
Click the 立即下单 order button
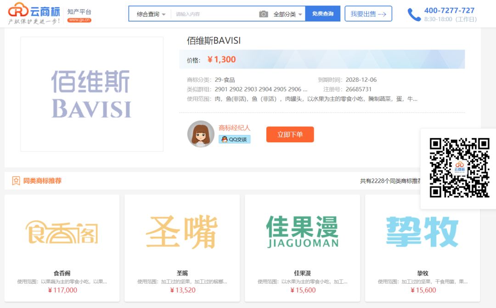click(x=290, y=134)
